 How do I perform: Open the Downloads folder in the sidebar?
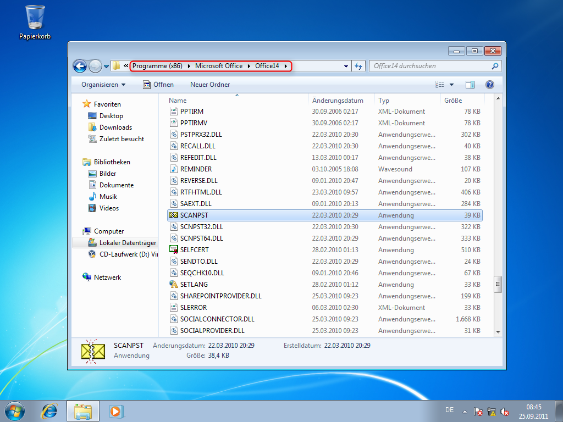click(x=117, y=127)
